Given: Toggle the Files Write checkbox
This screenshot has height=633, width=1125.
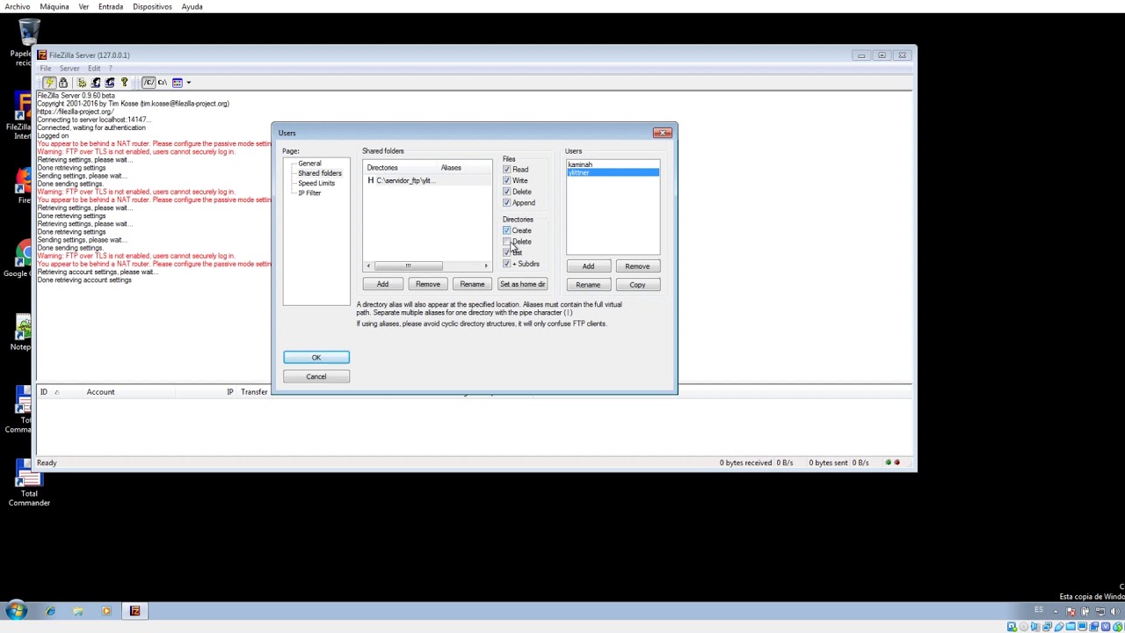Looking at the screenshot, I should coord(507,180).
